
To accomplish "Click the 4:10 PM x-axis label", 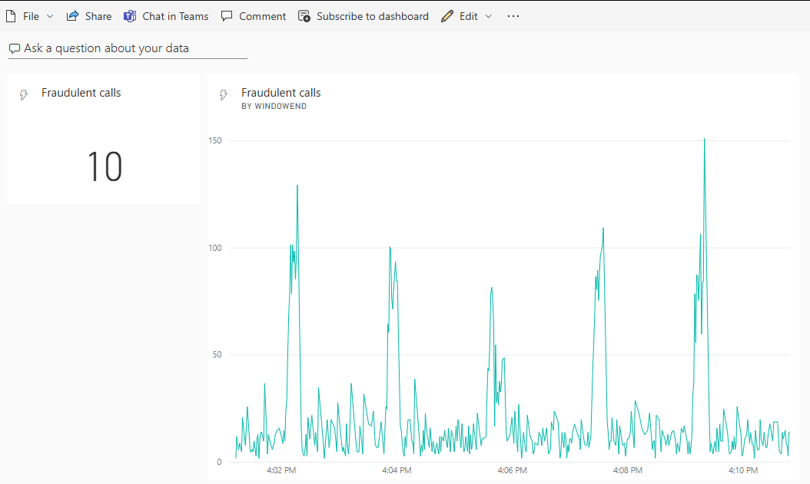I will [x=743, y=470].
